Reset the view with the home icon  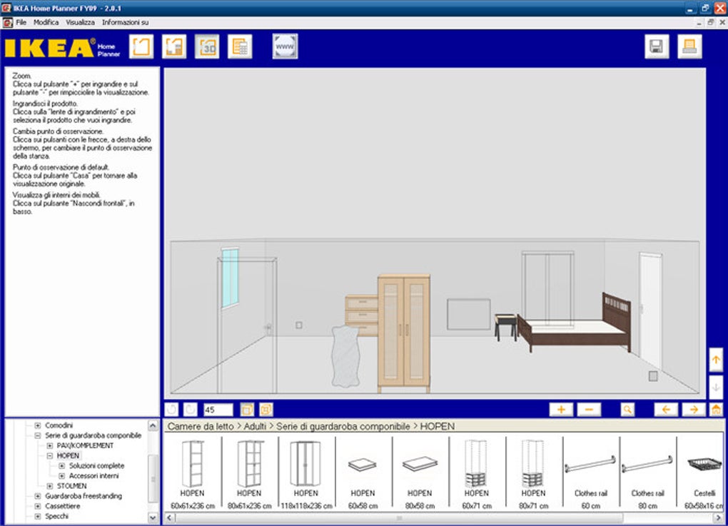coord(717,410)
